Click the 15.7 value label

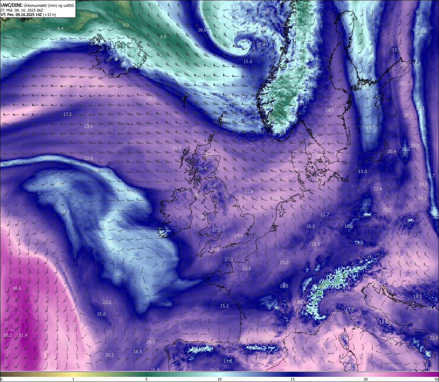(325, 215)
